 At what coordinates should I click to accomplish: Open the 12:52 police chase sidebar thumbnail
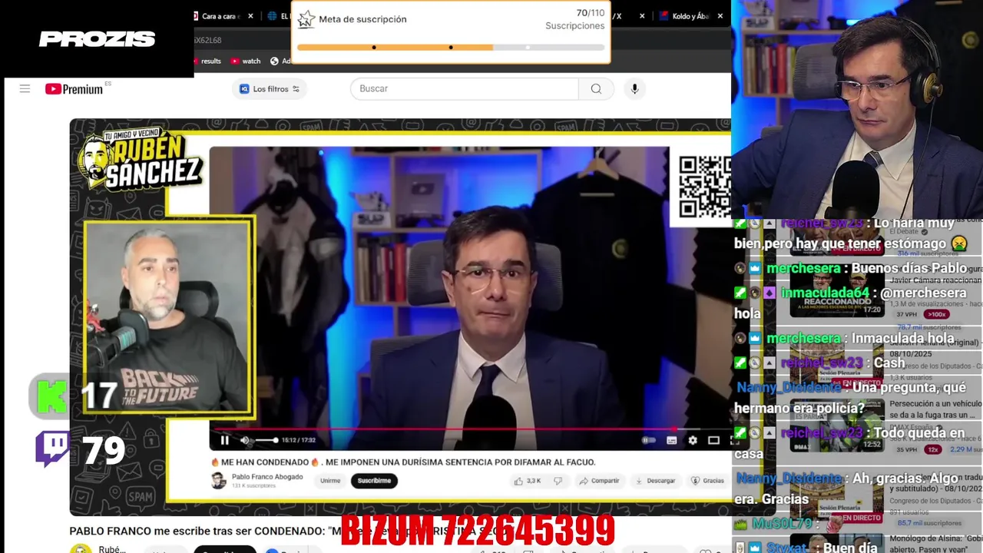click(x=837, y=424)
